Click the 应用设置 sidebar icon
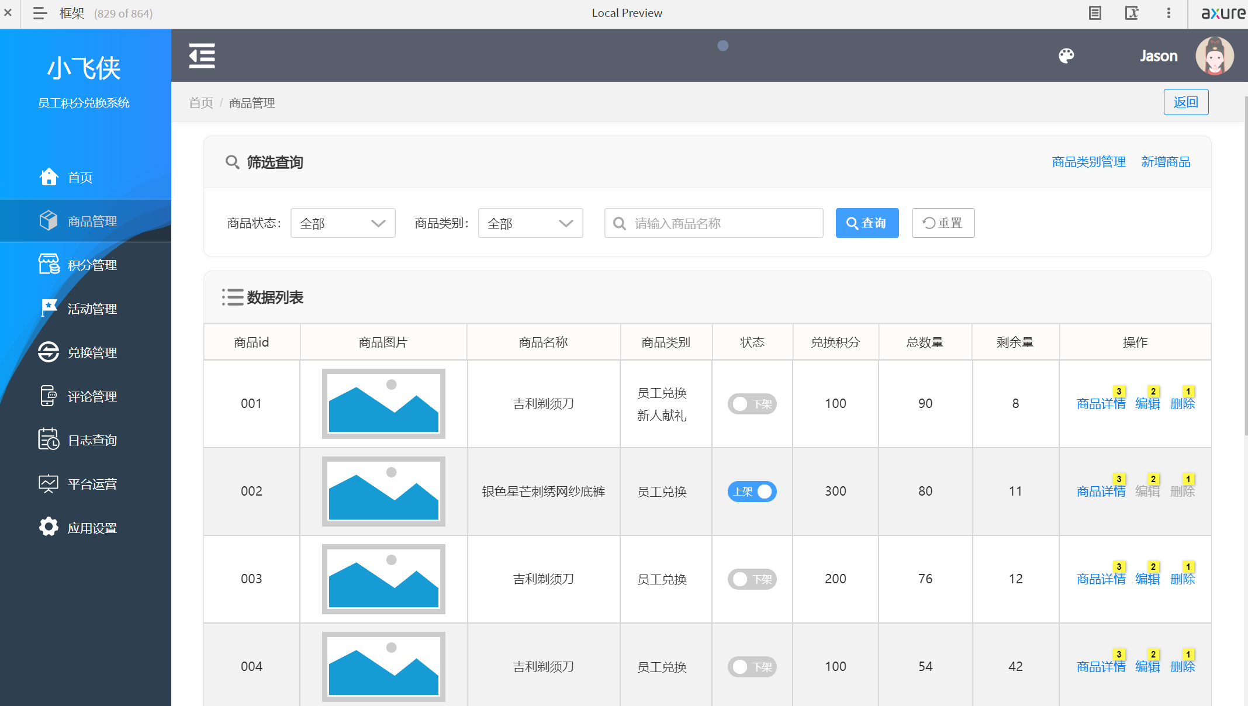The image size is (1248, 706). tap(49, 527)
